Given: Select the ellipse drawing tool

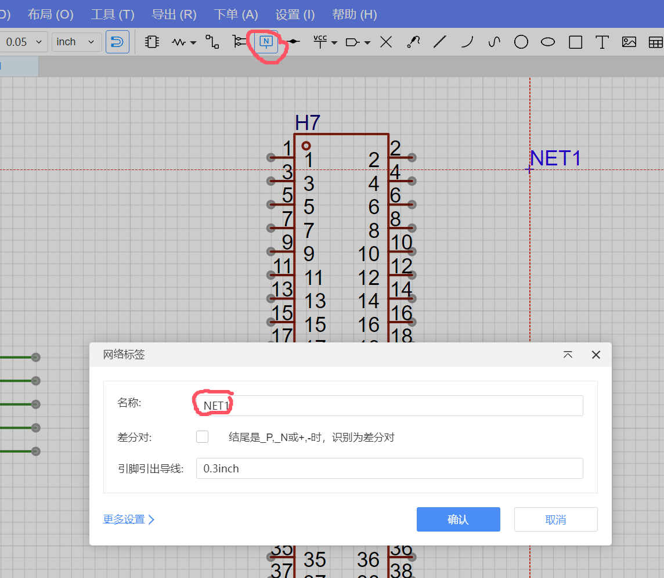Looking at the screenshot, I should pyautogui.click(x=548, y=42).
